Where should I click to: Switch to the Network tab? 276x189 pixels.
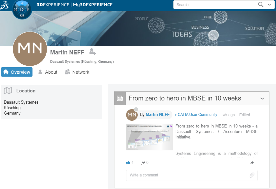81,72
